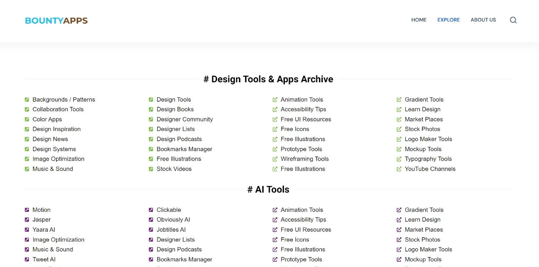The height and width of the screenshot is (267, 539).
Task: Visit the Wireframing Tools link
Action: pyautogui.click(x=304, y=159)
